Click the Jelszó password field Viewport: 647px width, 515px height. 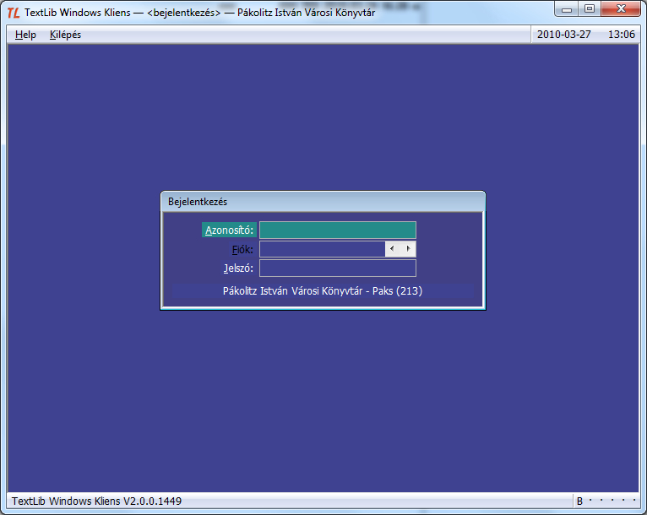pyautogui.click(x=337, y=268)
